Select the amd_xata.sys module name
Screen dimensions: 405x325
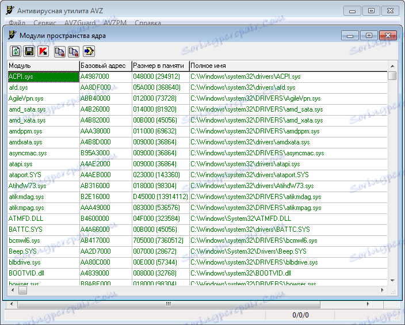(27, 120)
